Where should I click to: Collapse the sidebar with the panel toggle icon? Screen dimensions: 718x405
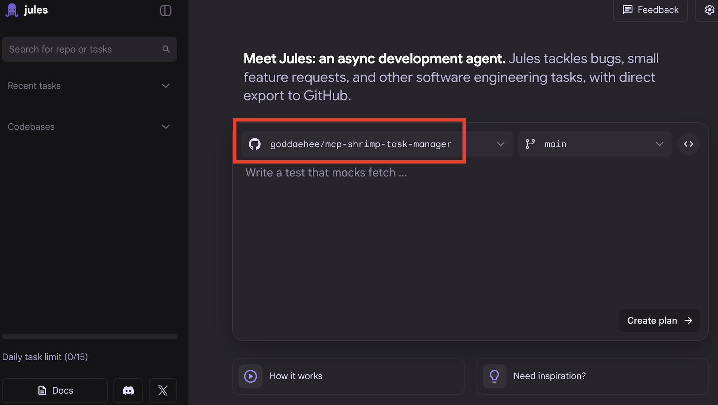coord(165,10)
